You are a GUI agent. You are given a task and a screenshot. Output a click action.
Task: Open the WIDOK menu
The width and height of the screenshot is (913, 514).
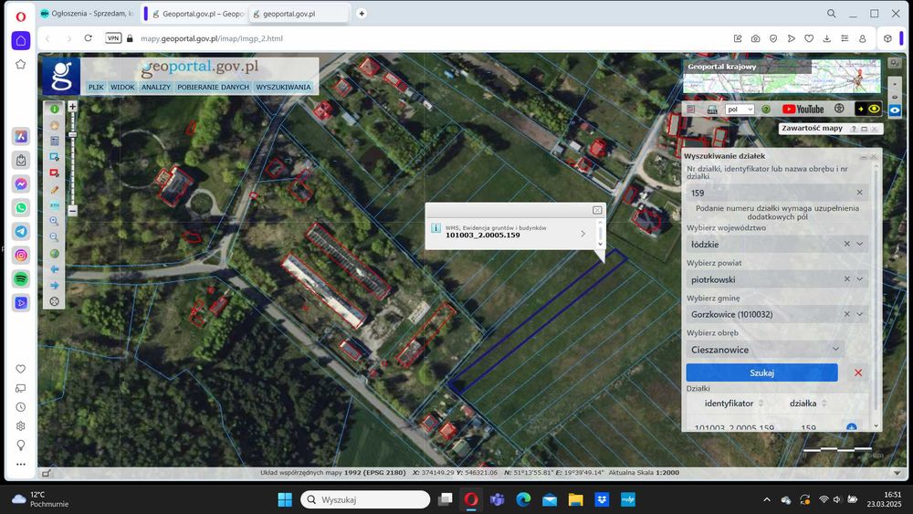coord(122,87)
